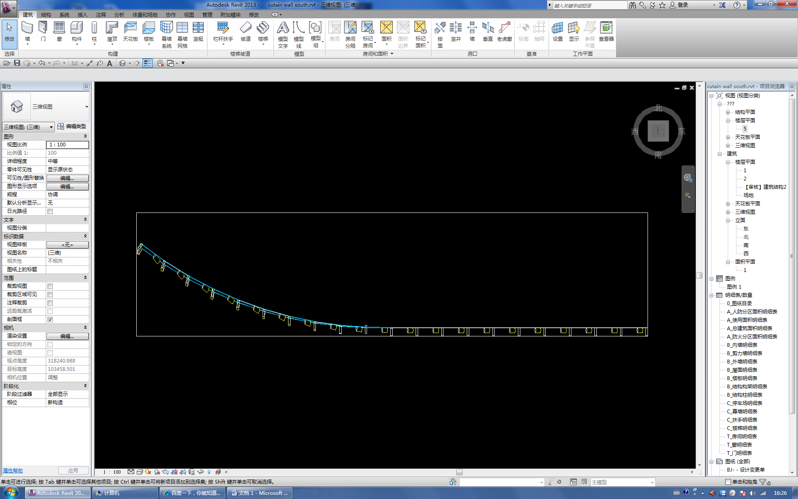Image resolution: width=798 pixels, height=499 pixels.
Task: Expand the 结构平面 tree node
Action: click(x=728, y=112)
